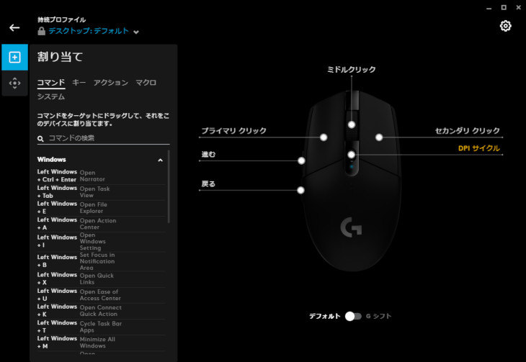Click the command list vertical scrollbar
Viewport: 526px width, 362px height.
click(169, 187)
